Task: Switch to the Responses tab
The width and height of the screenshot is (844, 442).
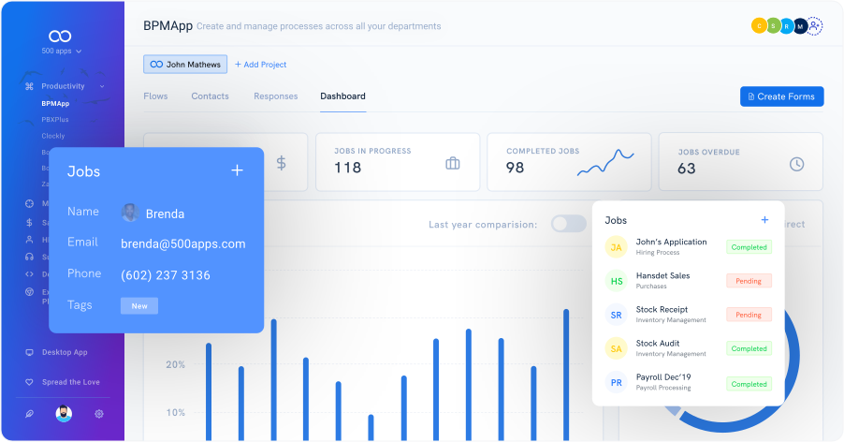Action: tap(276, 96)
